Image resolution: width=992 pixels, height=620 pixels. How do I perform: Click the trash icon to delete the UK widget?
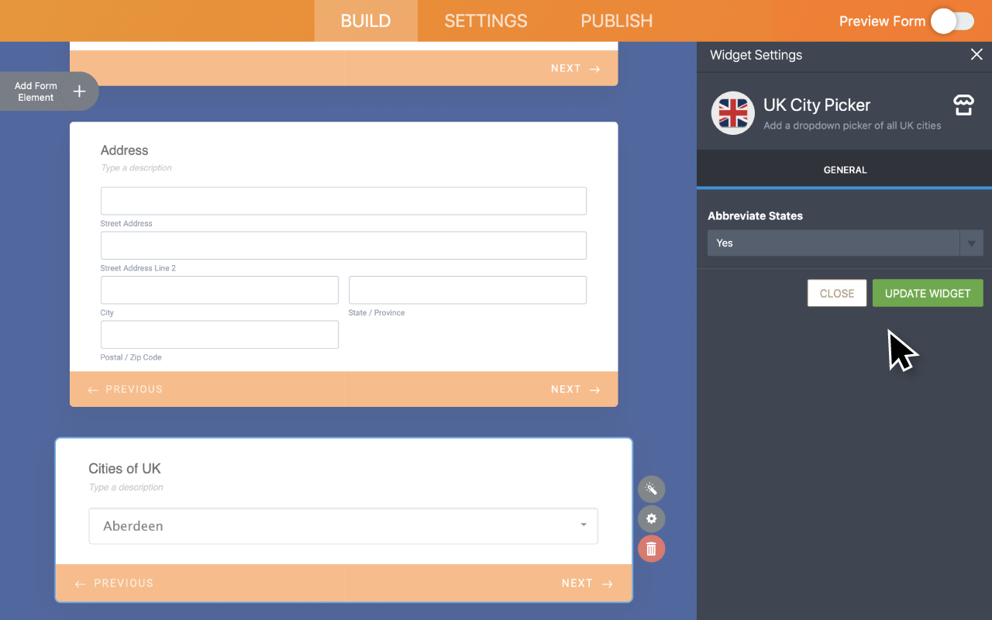point(651,549)
